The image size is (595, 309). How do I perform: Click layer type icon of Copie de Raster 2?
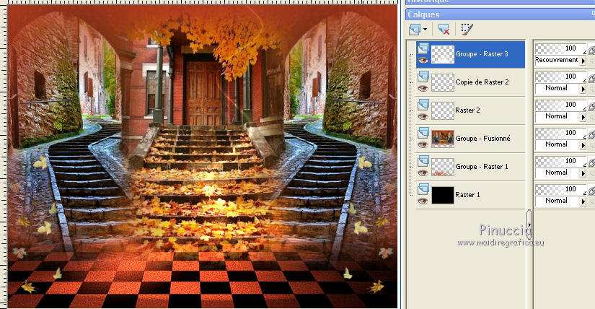pyautogui.click(x=423, y=77)
